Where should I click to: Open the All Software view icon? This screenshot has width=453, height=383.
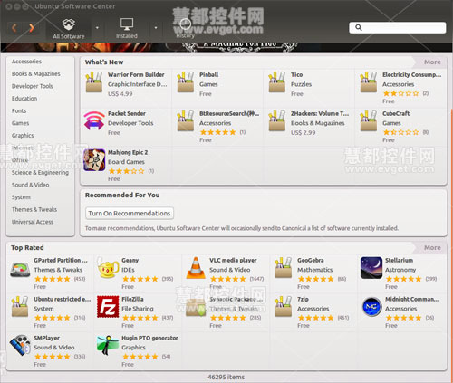69,24
